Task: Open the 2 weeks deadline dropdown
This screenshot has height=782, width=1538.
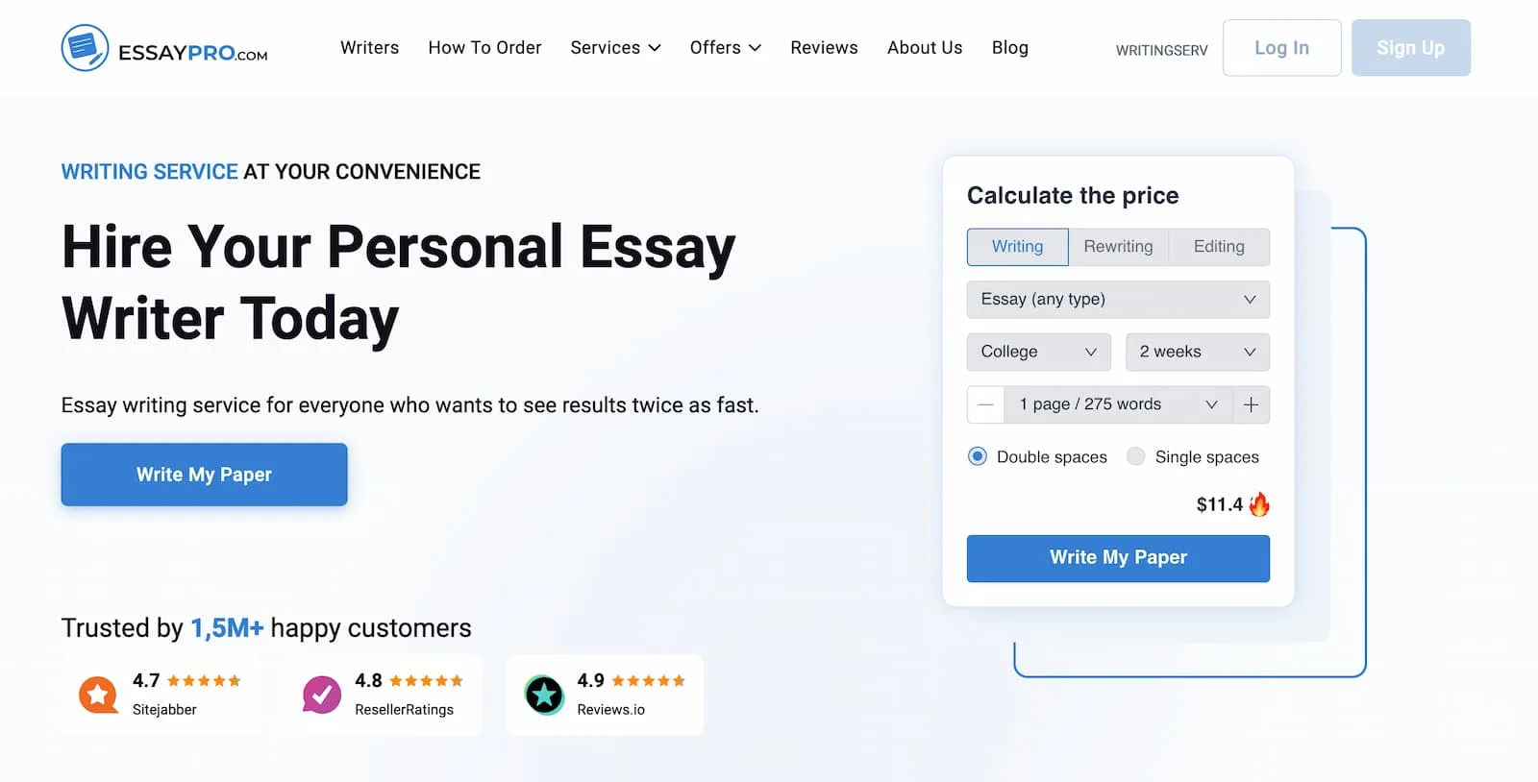Action: click(x=1197, y=352)
